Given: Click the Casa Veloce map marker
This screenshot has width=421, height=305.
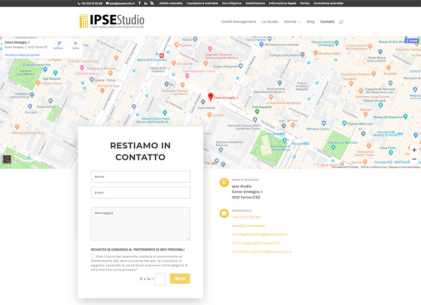Looking at the screenshot, I should click(x=203, y=102).
